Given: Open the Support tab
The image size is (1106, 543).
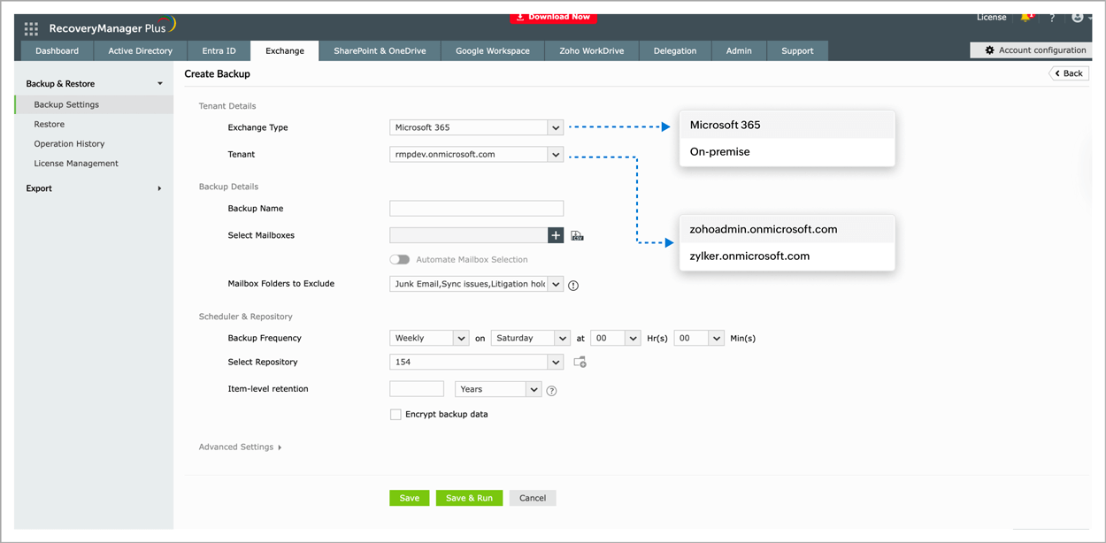Looking at the screenshot, I should pos(797,51).
